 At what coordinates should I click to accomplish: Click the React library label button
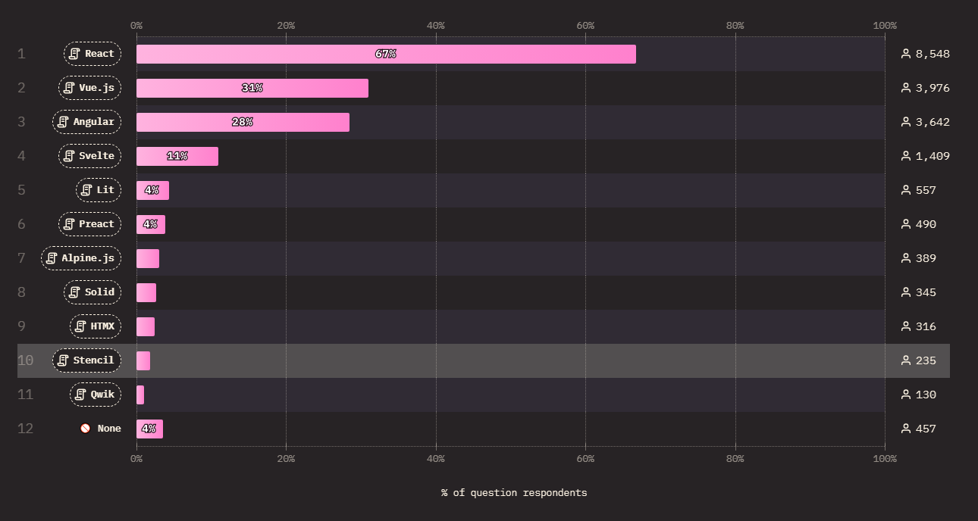coord(92,54)
